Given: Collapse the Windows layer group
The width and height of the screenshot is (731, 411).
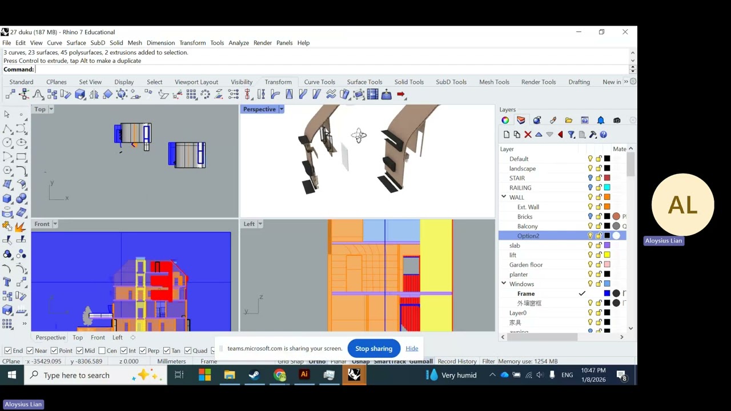Looking at the screenshot, I should [504, 284].
